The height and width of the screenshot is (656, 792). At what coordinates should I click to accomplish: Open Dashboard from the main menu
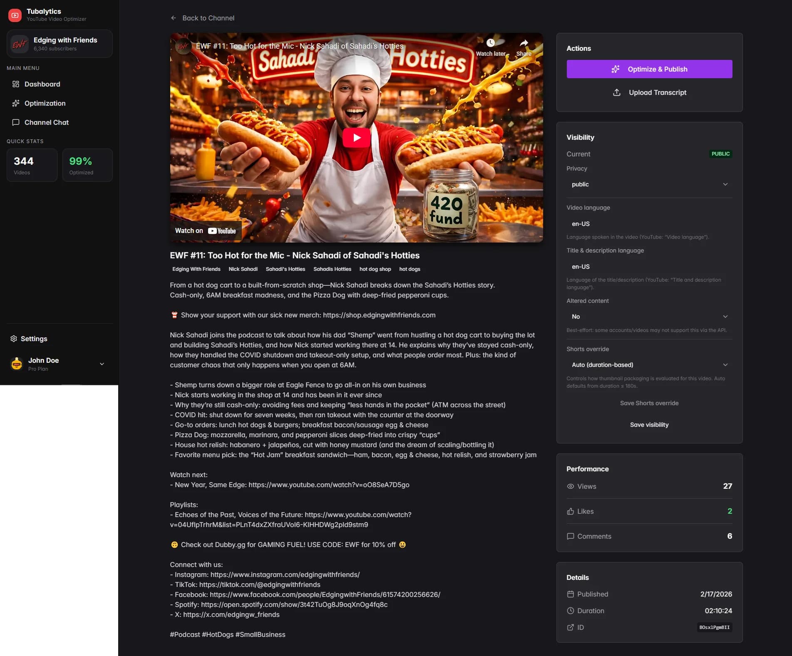click(42, 84)
